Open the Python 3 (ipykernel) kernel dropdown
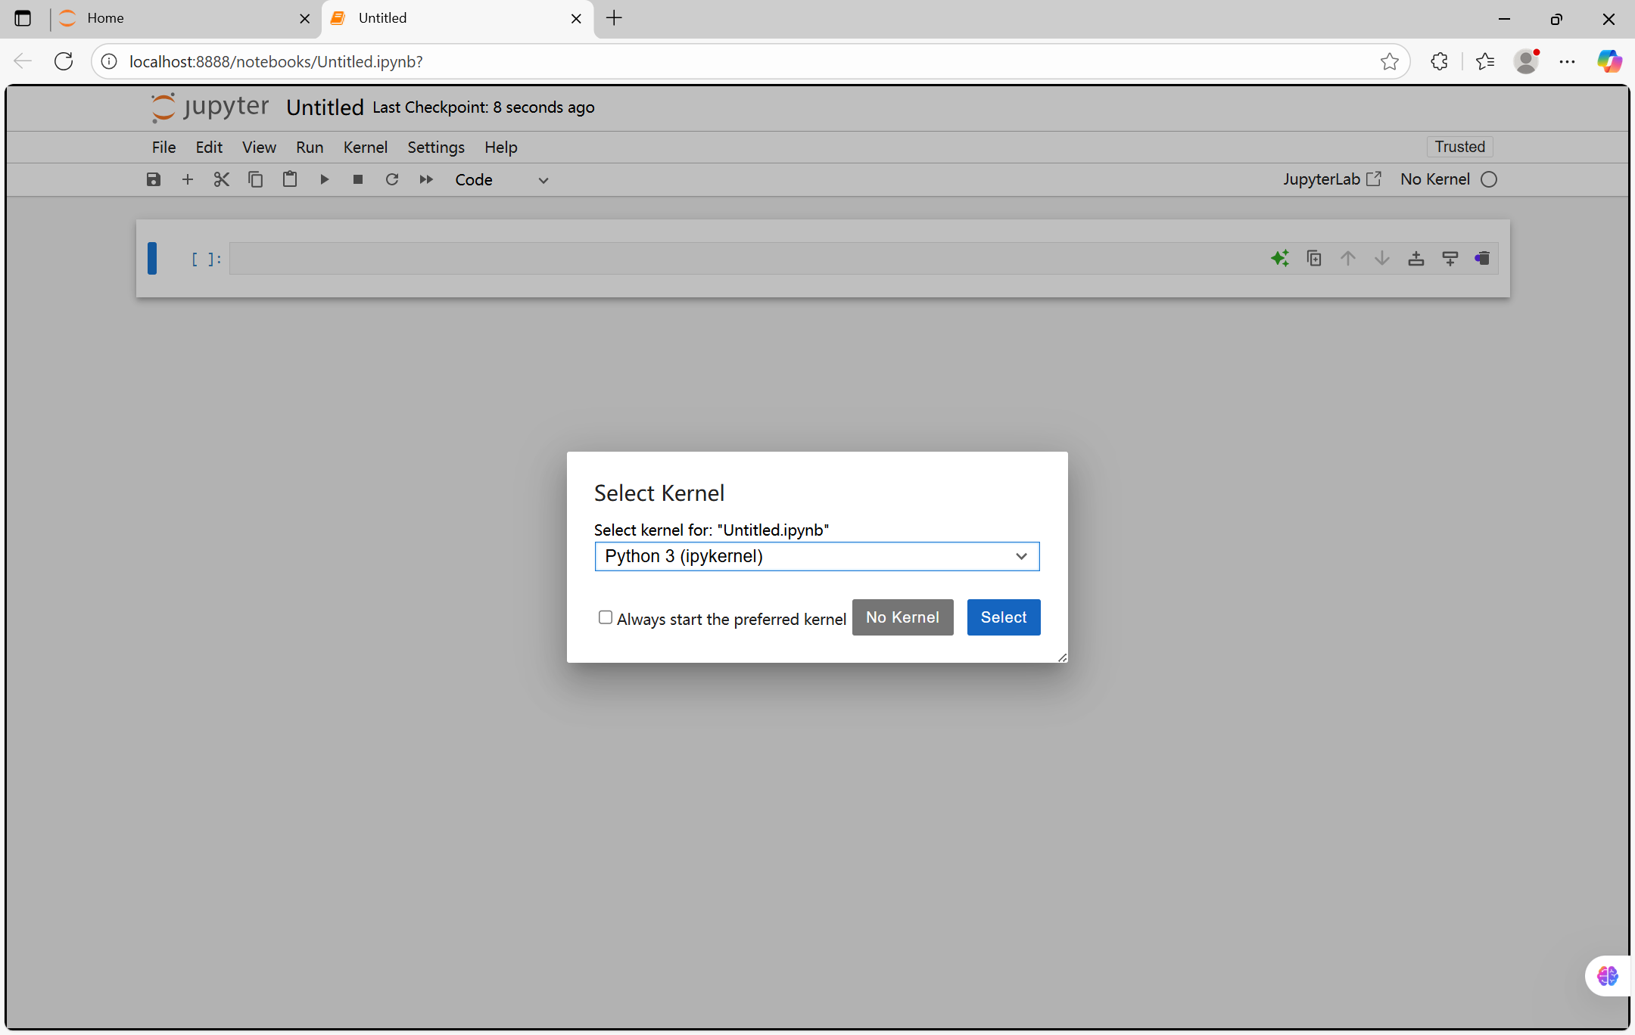The height and width of the screenshot is (1035, 1635). [x=817, y=557]
